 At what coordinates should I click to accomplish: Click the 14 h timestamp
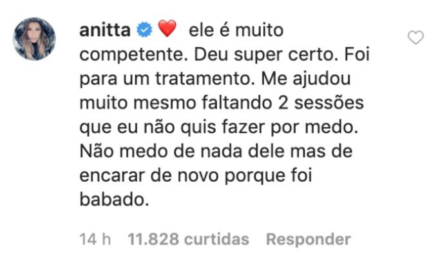coord(94,239)
